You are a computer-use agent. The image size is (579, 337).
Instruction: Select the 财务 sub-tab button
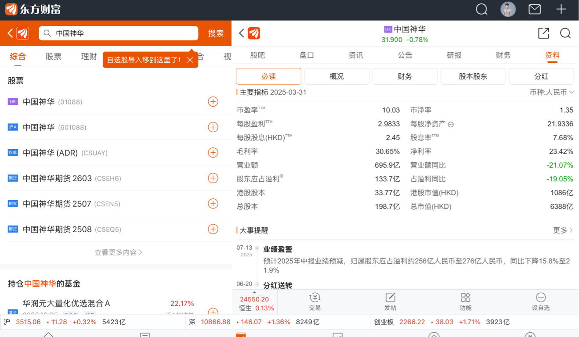pyautogui.click(x=405, y=76)
